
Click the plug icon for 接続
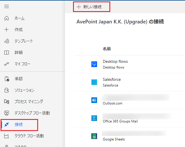point(7,124)
